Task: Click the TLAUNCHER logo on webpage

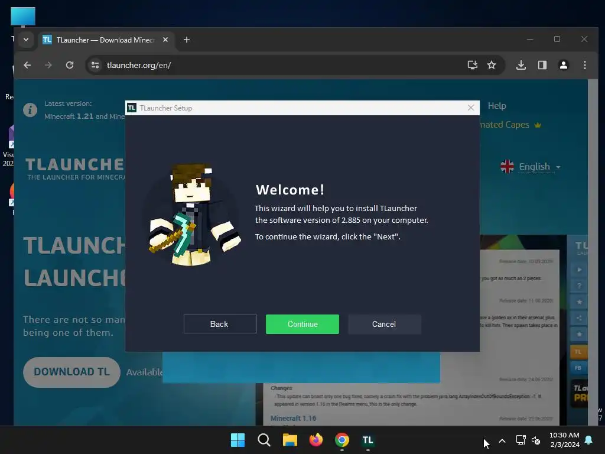Action: 75,168
